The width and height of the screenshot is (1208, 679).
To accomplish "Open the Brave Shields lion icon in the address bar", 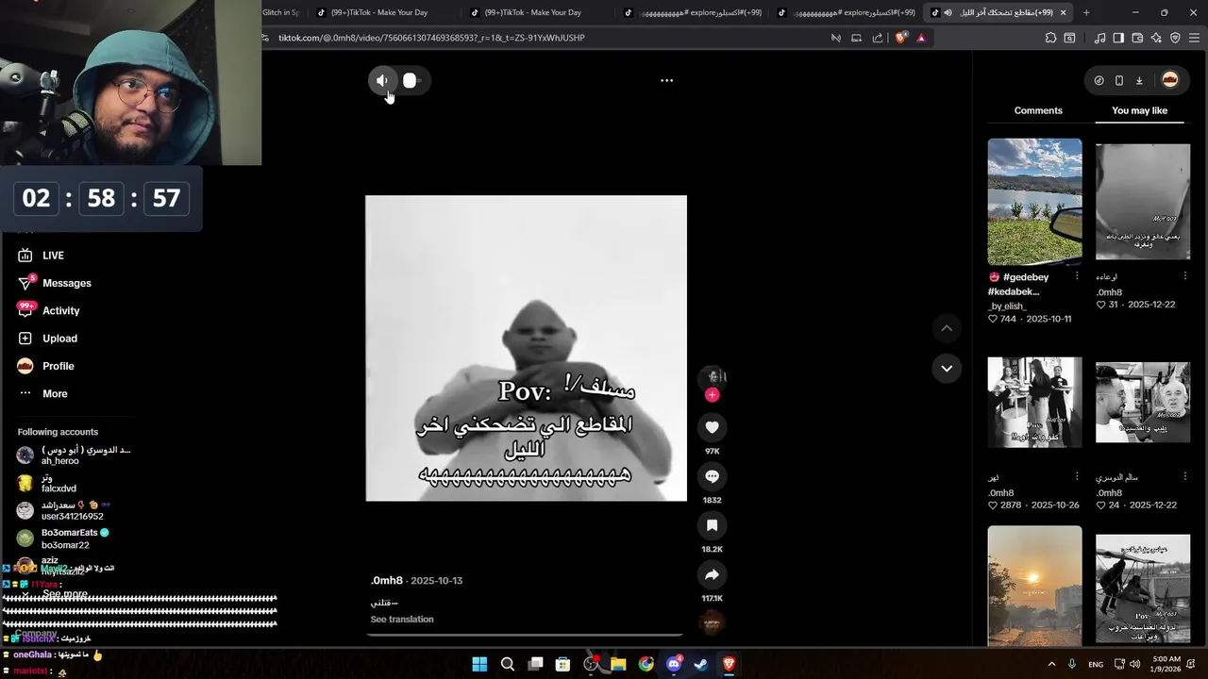I will (x=901, y=38).
